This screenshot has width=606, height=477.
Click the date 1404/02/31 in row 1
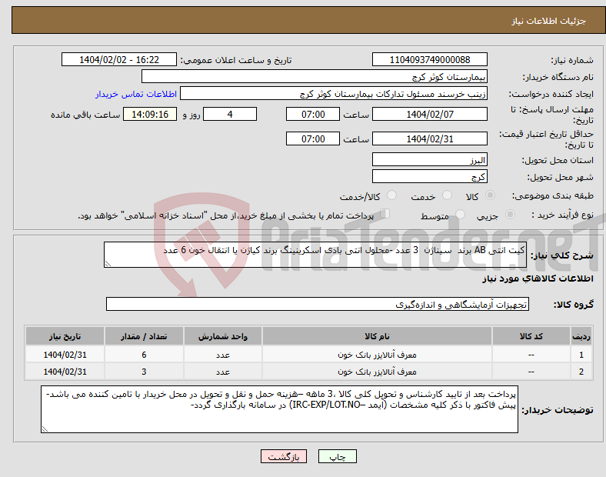pyautogui.click(x=65, y=355)
